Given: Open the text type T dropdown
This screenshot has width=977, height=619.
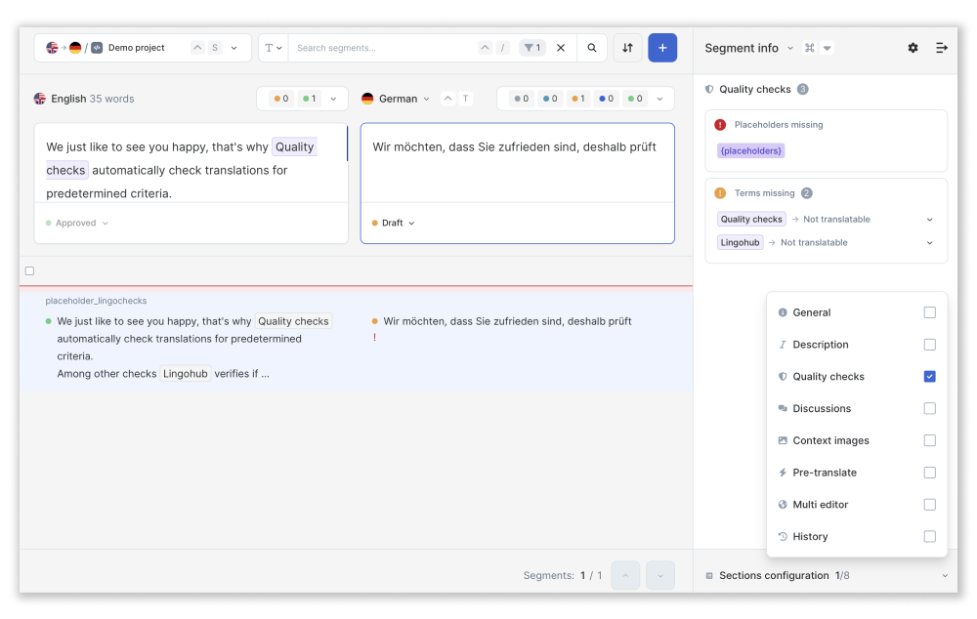Looking at the screenshot, I should 273,48.
